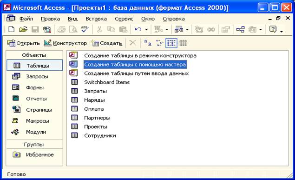Collapse the Объекты group header
Screen dimensions: 295x180
tap(34, 55)
